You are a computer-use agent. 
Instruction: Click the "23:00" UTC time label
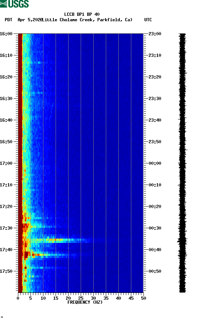(155, 34)
